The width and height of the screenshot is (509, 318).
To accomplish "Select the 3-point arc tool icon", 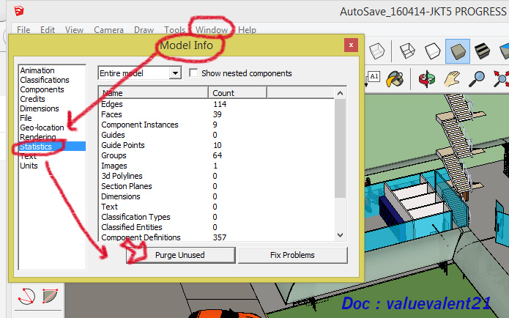I will click(26, 296).
